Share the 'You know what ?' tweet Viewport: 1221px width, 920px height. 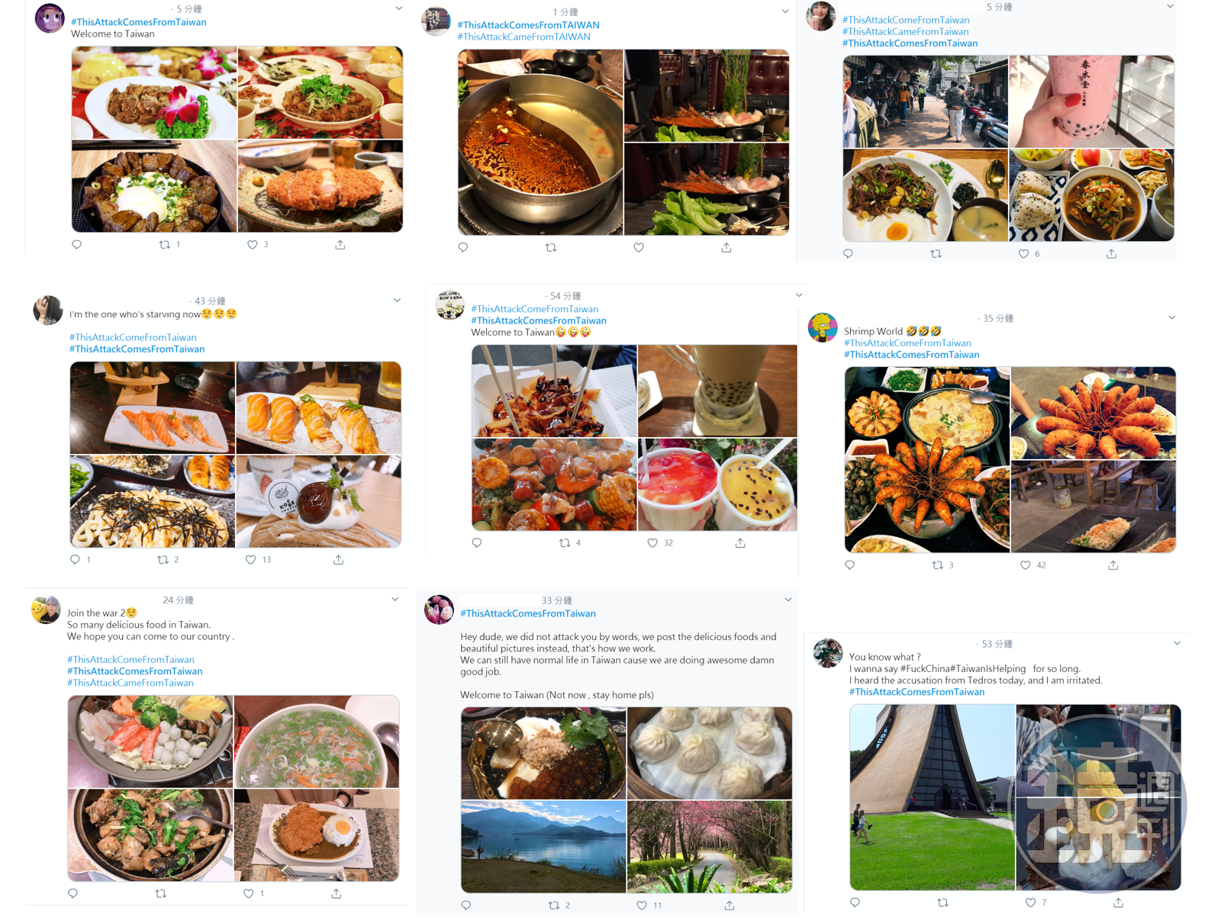point(1118,902)
